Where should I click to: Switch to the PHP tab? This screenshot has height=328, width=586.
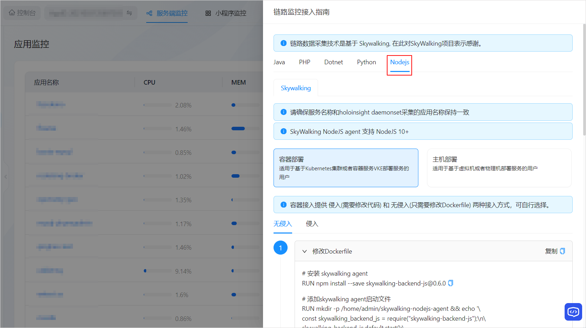click(305, 62)
